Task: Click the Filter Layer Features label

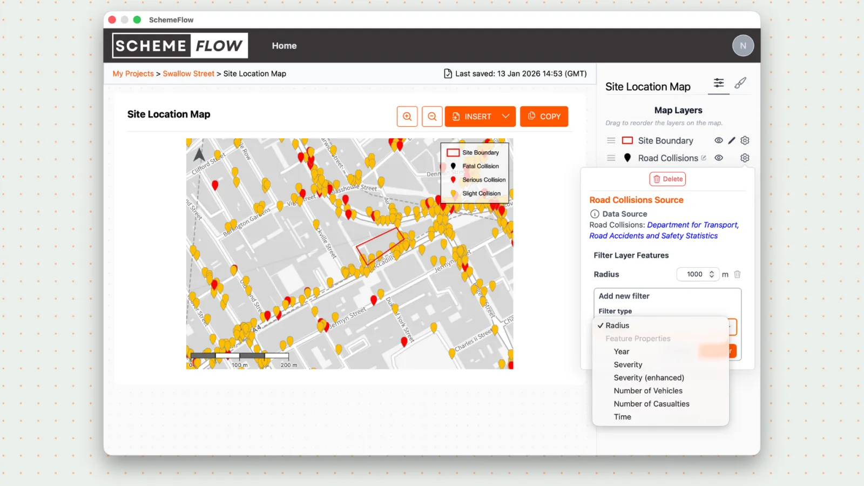Action: (x=631, y=255)
